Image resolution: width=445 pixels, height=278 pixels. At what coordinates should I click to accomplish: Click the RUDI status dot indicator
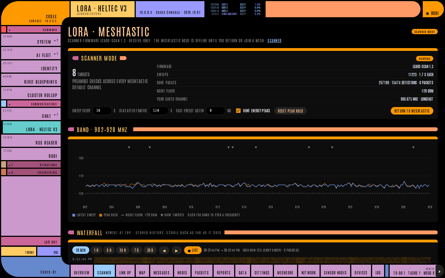tap(427, 14)
